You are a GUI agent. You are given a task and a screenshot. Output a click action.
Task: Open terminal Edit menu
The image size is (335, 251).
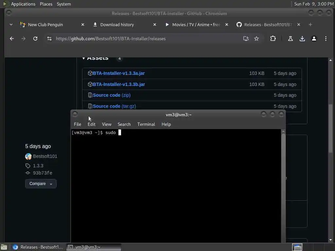point(92,124)
